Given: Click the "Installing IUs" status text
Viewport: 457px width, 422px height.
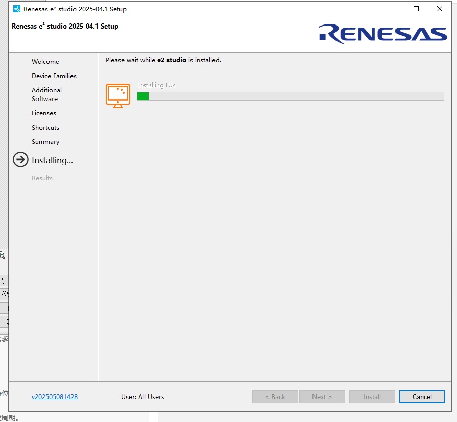Looking at the screenshot, I should point(156,85).
